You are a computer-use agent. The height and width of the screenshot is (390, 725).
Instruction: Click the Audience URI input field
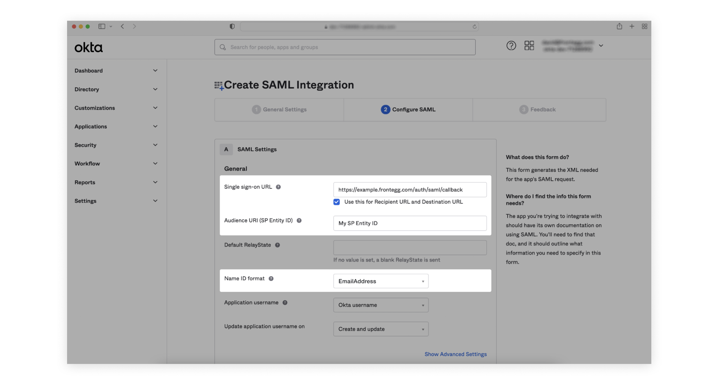(x=410, y=223)
